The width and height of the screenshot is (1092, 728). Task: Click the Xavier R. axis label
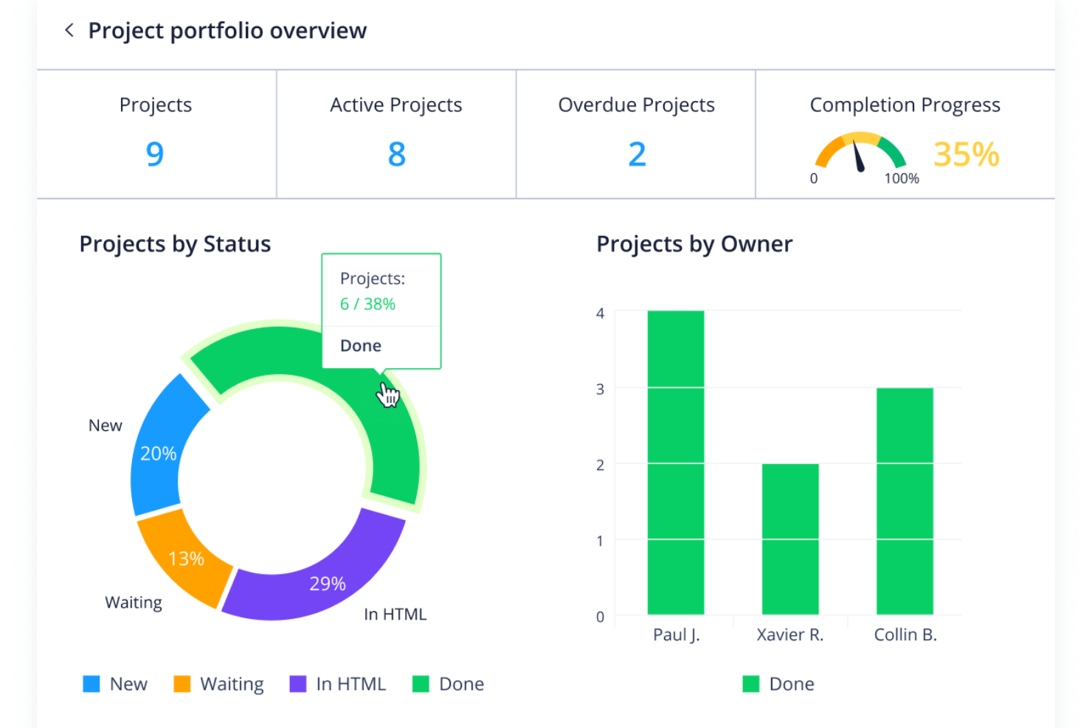click(x=790, y=635)
